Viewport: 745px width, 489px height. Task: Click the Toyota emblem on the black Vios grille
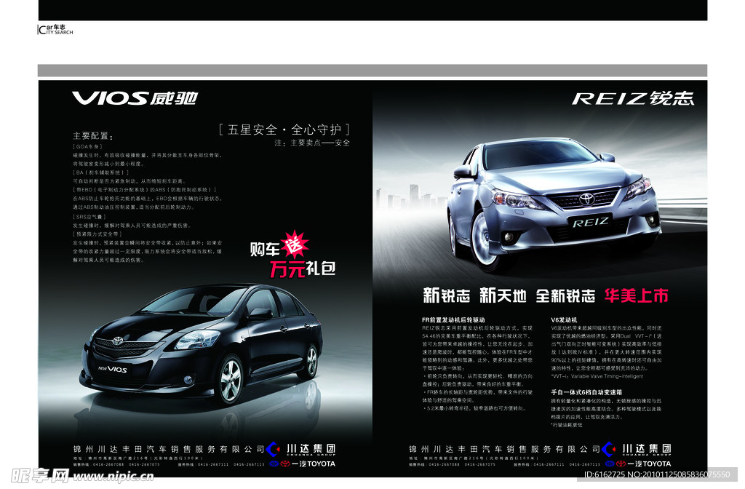click(117, 341)
